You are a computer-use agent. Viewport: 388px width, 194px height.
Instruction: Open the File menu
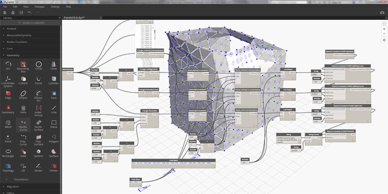coord(5,6)
